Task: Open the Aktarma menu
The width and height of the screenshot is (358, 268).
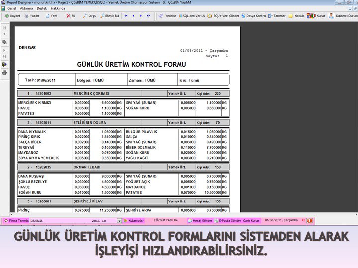Action: [x=26, y=8]
